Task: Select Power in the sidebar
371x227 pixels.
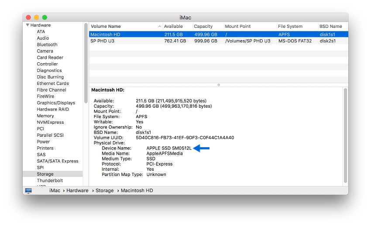Action: (x=43, y=142)
